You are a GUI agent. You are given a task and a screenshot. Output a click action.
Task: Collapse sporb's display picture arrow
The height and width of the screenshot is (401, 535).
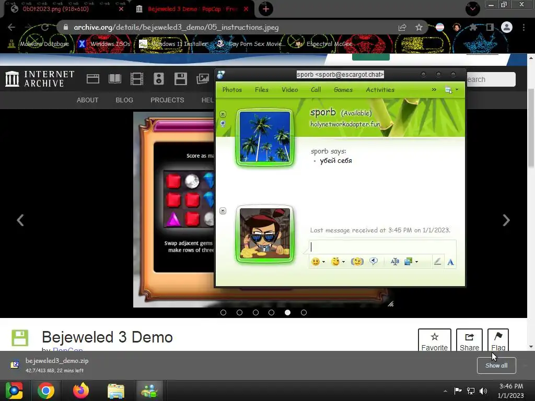tap(223, 114)
